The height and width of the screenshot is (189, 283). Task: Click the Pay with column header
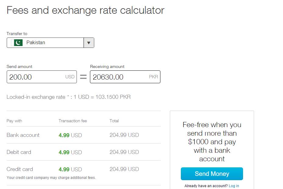[x=14, y=121]
